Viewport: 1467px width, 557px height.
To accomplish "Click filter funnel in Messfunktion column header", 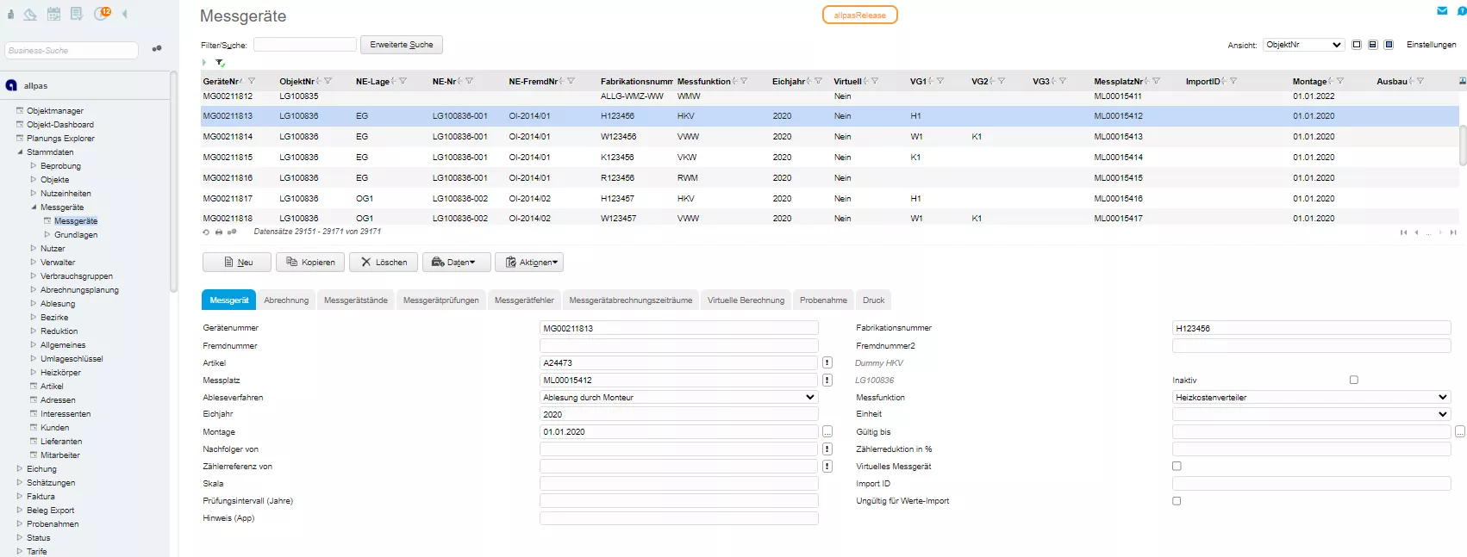I will tap(744, 82).
